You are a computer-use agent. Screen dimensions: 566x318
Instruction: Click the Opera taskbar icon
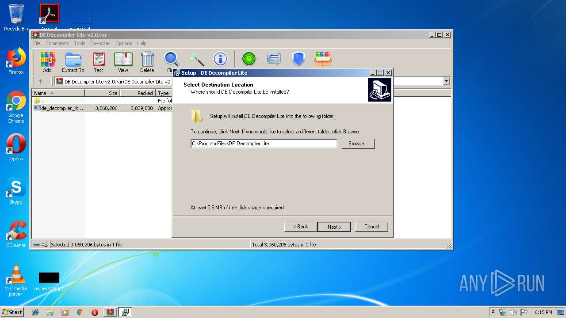coord(95,312)
